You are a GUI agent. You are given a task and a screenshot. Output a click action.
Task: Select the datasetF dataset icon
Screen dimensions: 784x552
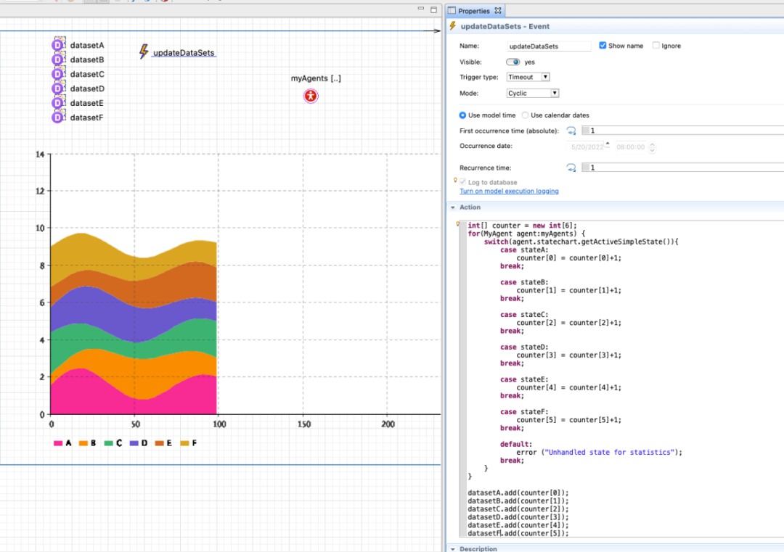pyautogui.click(x=59, y=117)
